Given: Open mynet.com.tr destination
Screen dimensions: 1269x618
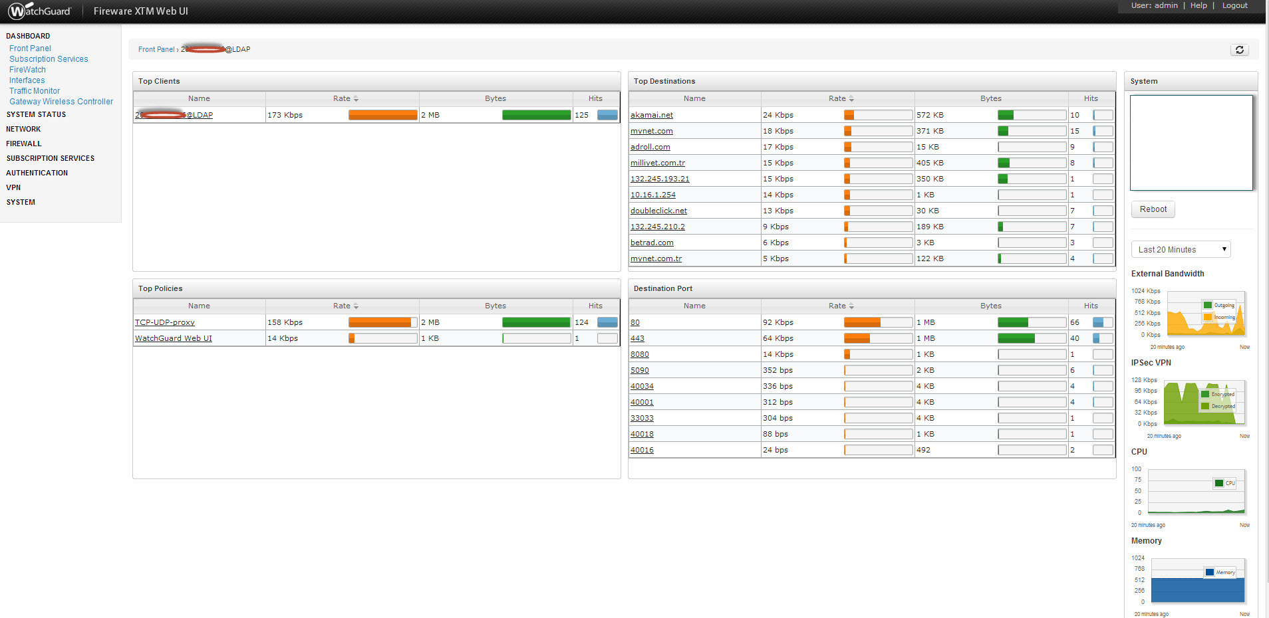Looking at the screenshot, I should 656,258.
